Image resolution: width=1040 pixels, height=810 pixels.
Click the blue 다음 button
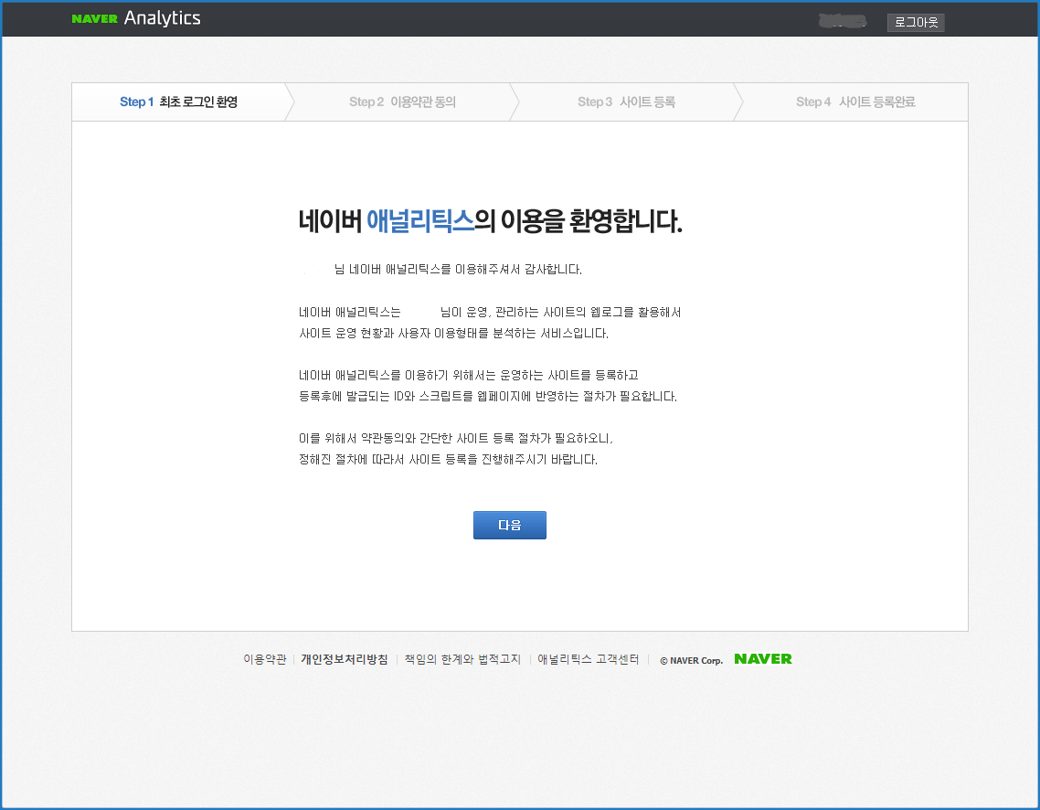tap(509, 526)
